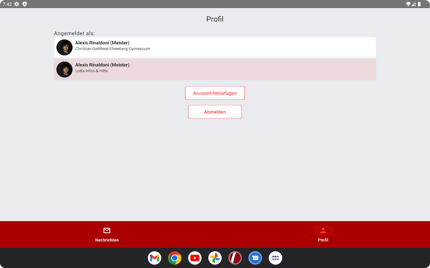The width and height of the screenshot is (430, 268).
Task: Select the Lotta Infos & Hilfe account
Action: tap(215, 69)
